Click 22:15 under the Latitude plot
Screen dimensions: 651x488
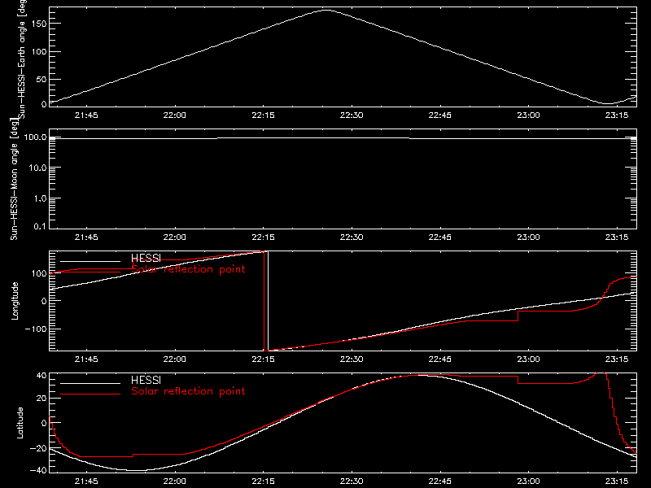pos(263,481)
